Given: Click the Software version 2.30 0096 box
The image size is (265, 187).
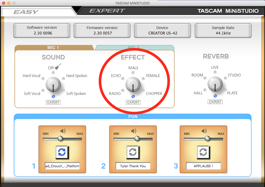Looking at the screenshot, I should pos(42,31).
